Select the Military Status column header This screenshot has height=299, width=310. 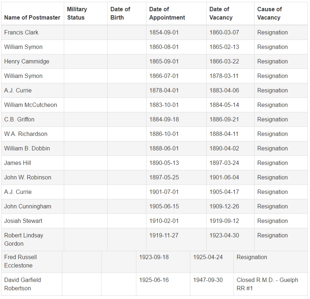point(77,13)
